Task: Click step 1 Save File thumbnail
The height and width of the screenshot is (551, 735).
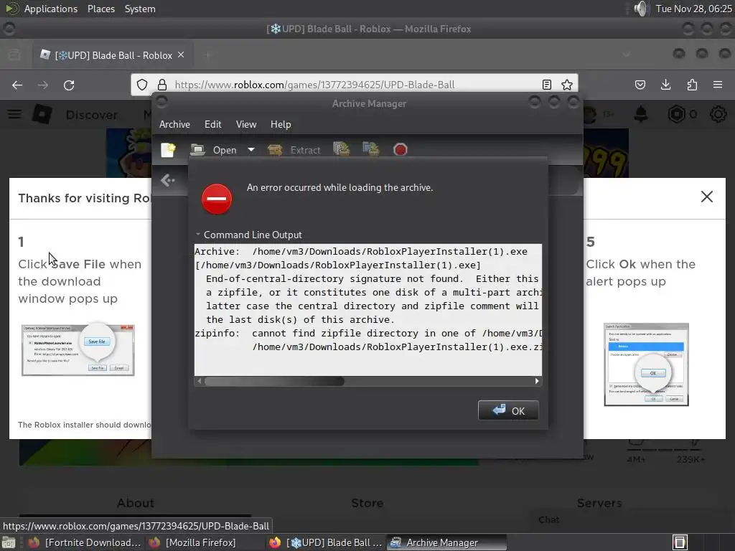Action: [x=78, y=349]
